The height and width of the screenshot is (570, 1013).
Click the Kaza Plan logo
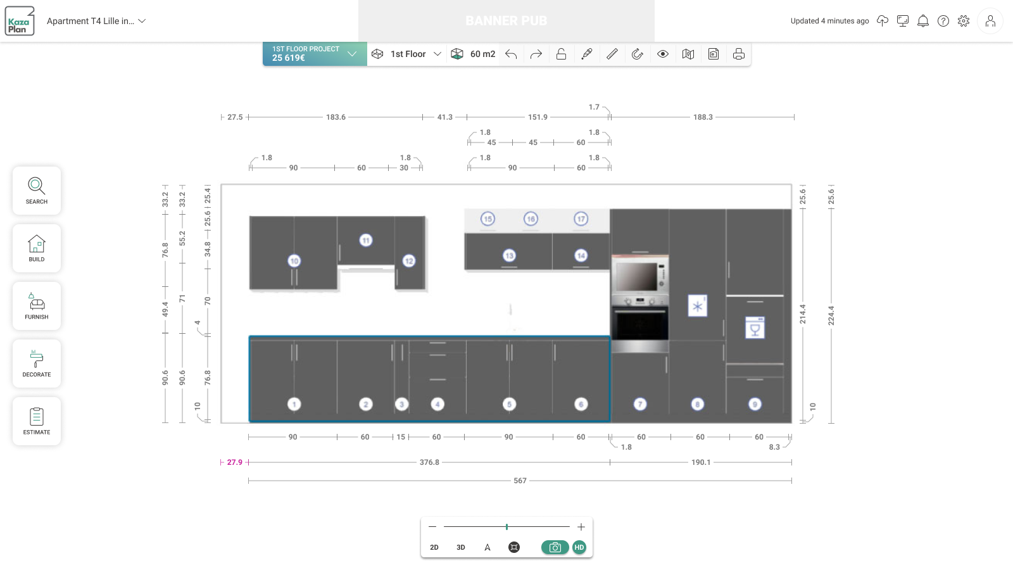[20, 21]
